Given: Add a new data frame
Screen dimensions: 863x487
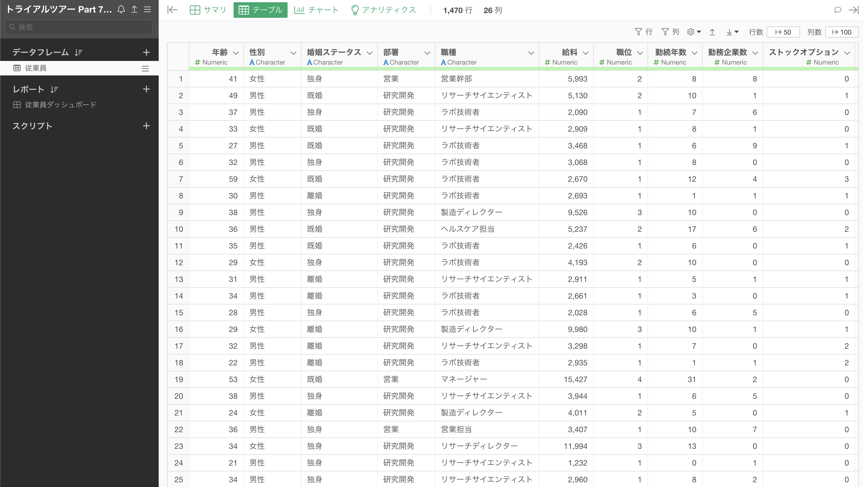Looking at the screenshot, I should pos(146,52).
